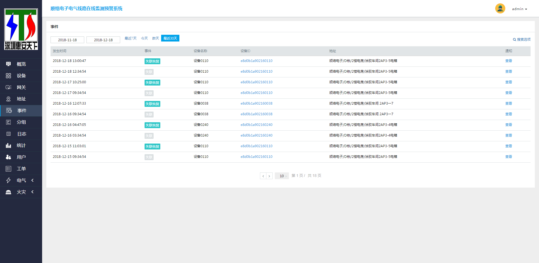
Task: Open the 工单 work order icon
Action: tap(8, 169)
